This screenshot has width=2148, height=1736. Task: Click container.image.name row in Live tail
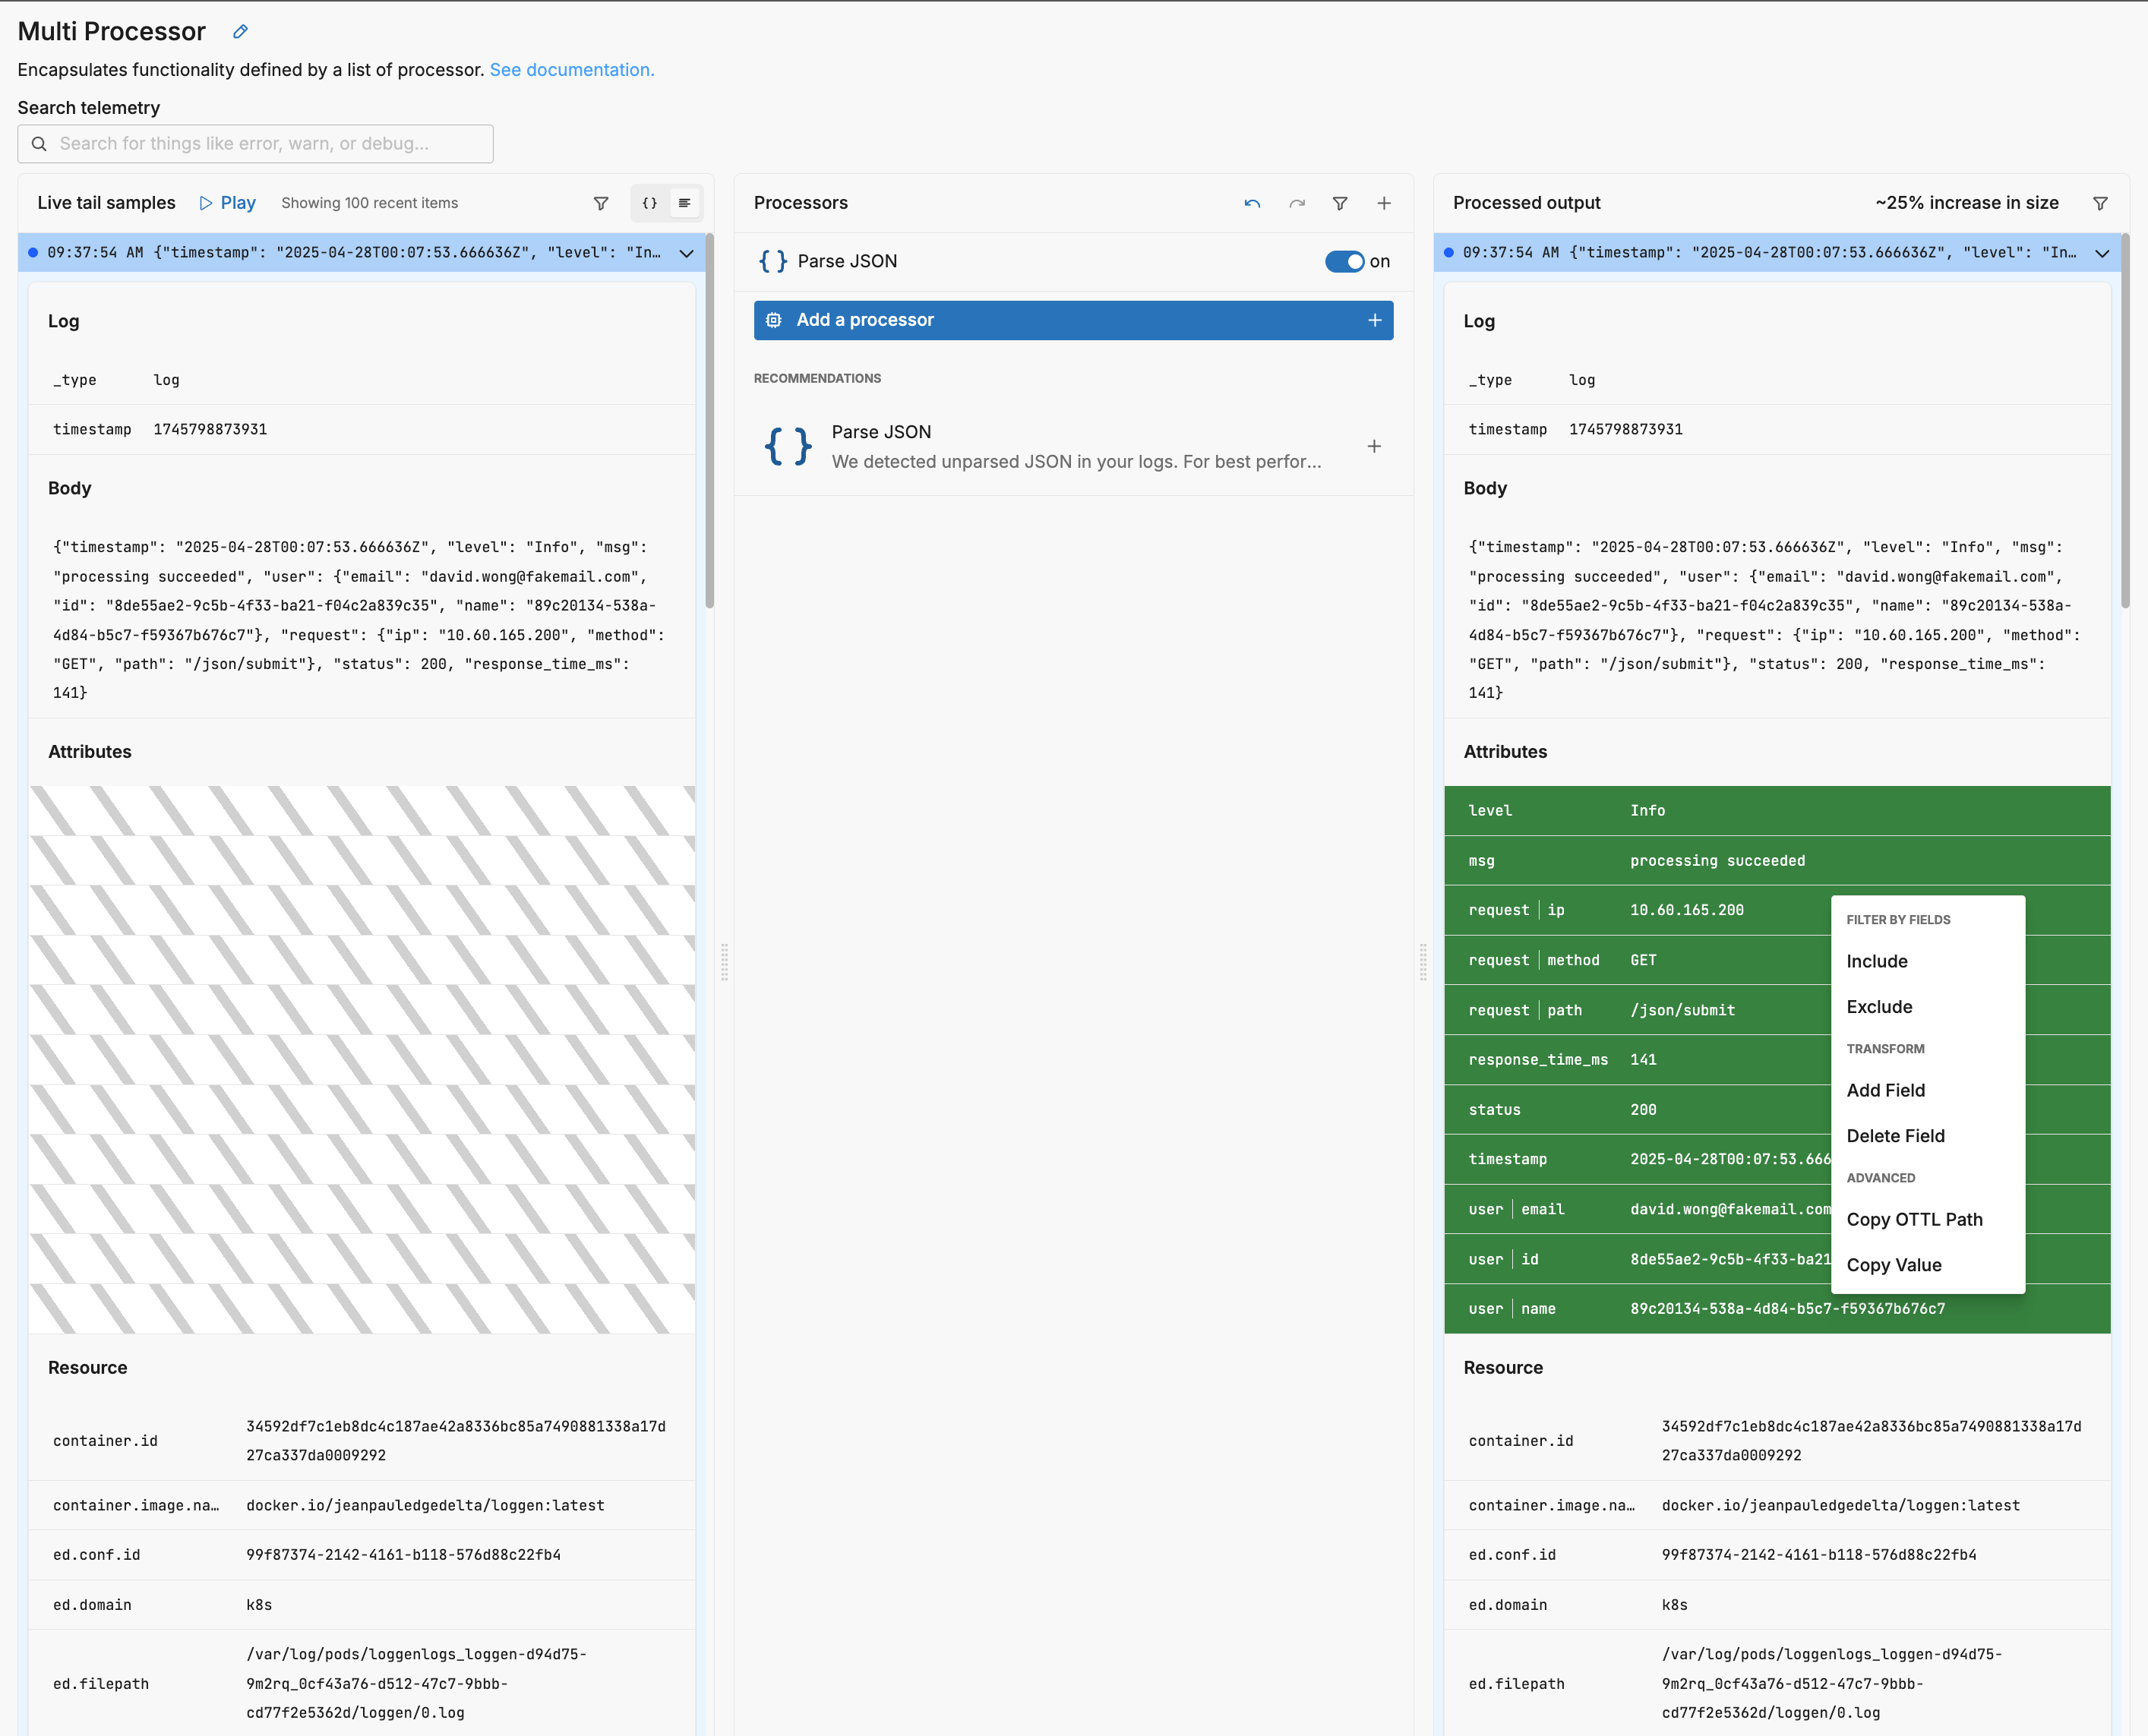click(x=361, y=1506)
